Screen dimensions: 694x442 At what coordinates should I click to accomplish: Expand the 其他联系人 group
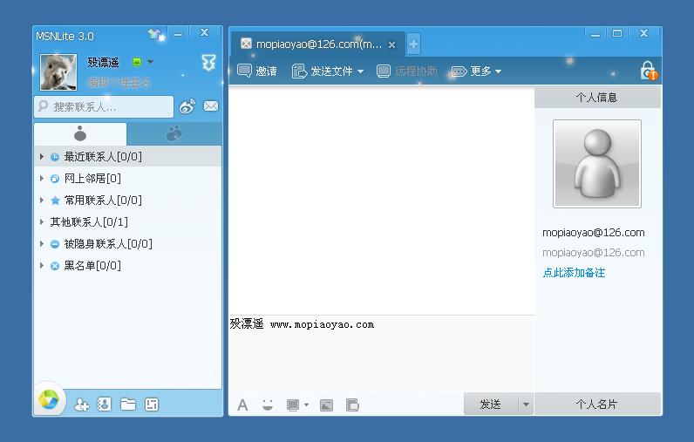[42, 221]
